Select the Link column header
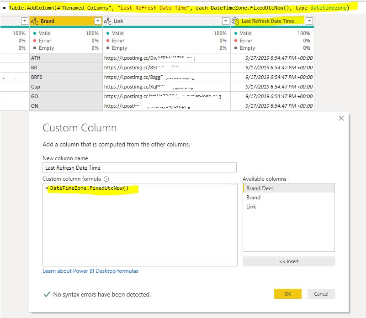The height and width of the screenshot is (318, 366). (x=166, y=21)
